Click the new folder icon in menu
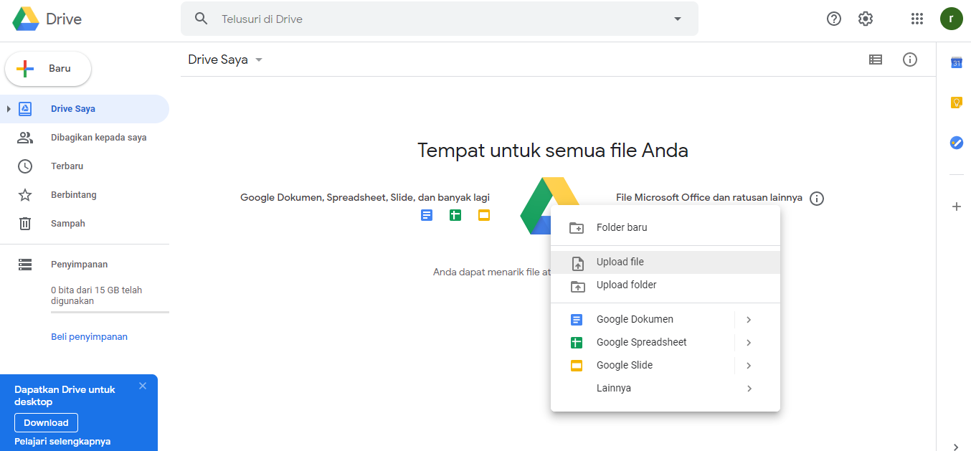The width and height of the screenshot is (971, 451). click(x=577, y=228)
